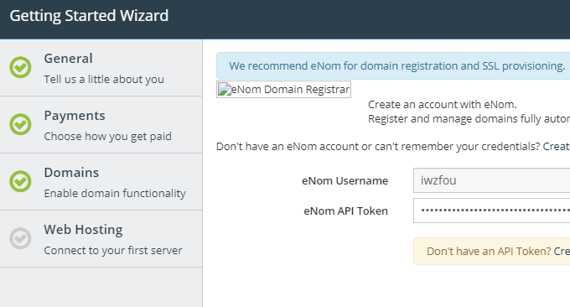
Task: Click the gray checkmark icon beside Web Hosting
Action: click(20, 238)
